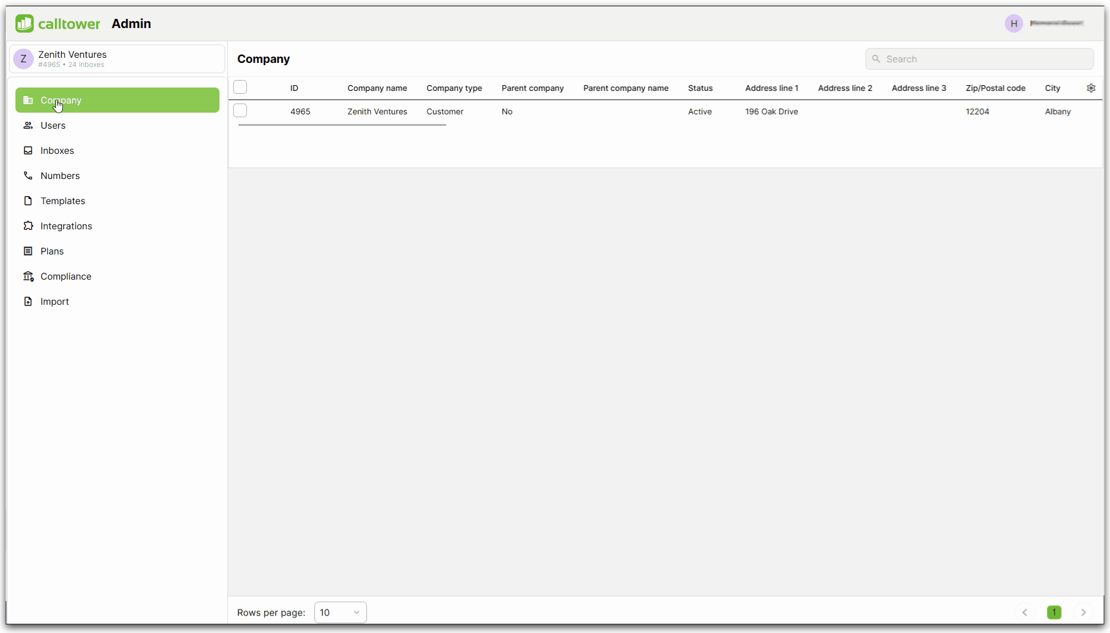Select the Admin menu item
Image resolution: width=1110 pixels, height=633 pixels.
131,23
